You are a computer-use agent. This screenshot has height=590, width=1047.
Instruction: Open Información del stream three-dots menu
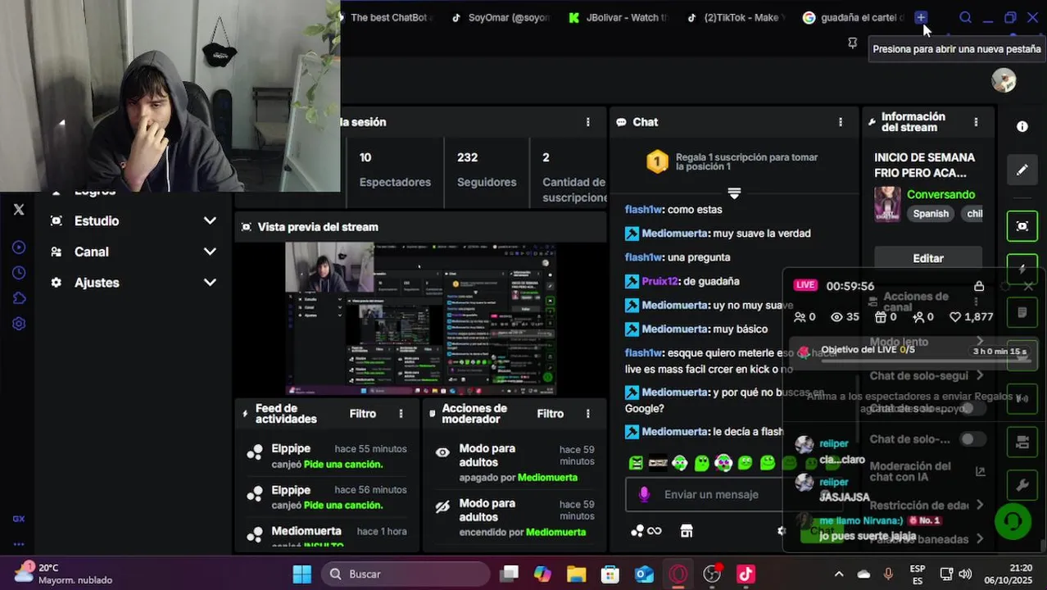point(976,122)
